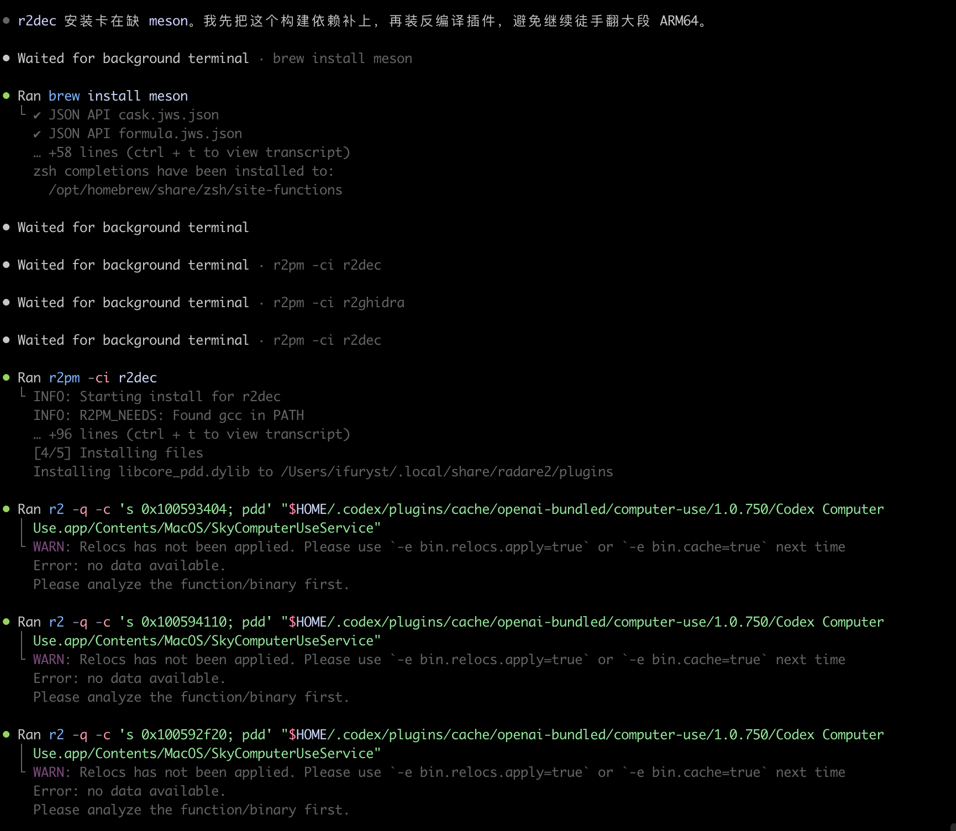Click WARN label under the 0x100593404 command

pos(51,547)
